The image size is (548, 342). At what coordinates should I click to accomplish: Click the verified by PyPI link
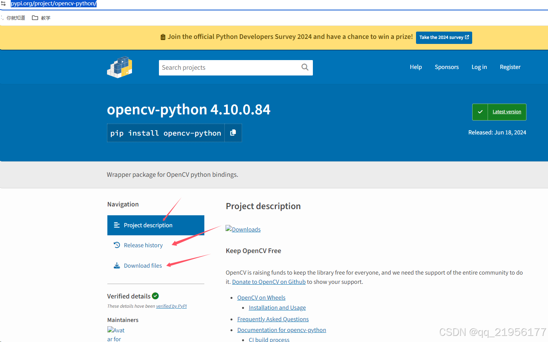pyautogui.click(x=171, y=306)
